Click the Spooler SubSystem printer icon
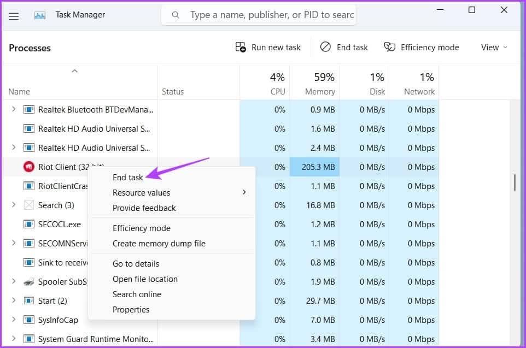 (29, 281)
